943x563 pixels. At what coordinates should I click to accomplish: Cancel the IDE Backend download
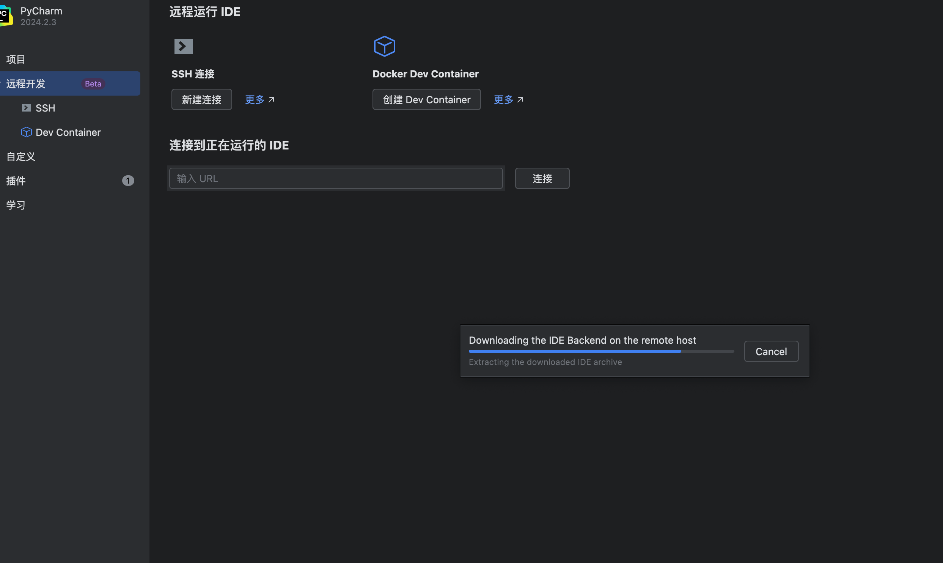[771, 351]
